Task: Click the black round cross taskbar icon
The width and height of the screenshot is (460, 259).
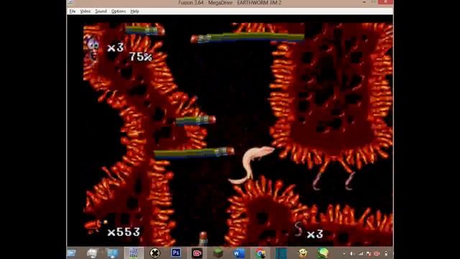Action: coord(155,253)
